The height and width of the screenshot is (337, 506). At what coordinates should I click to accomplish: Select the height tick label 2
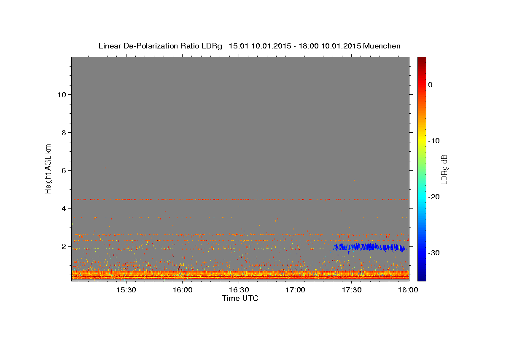tap(63, 246)
